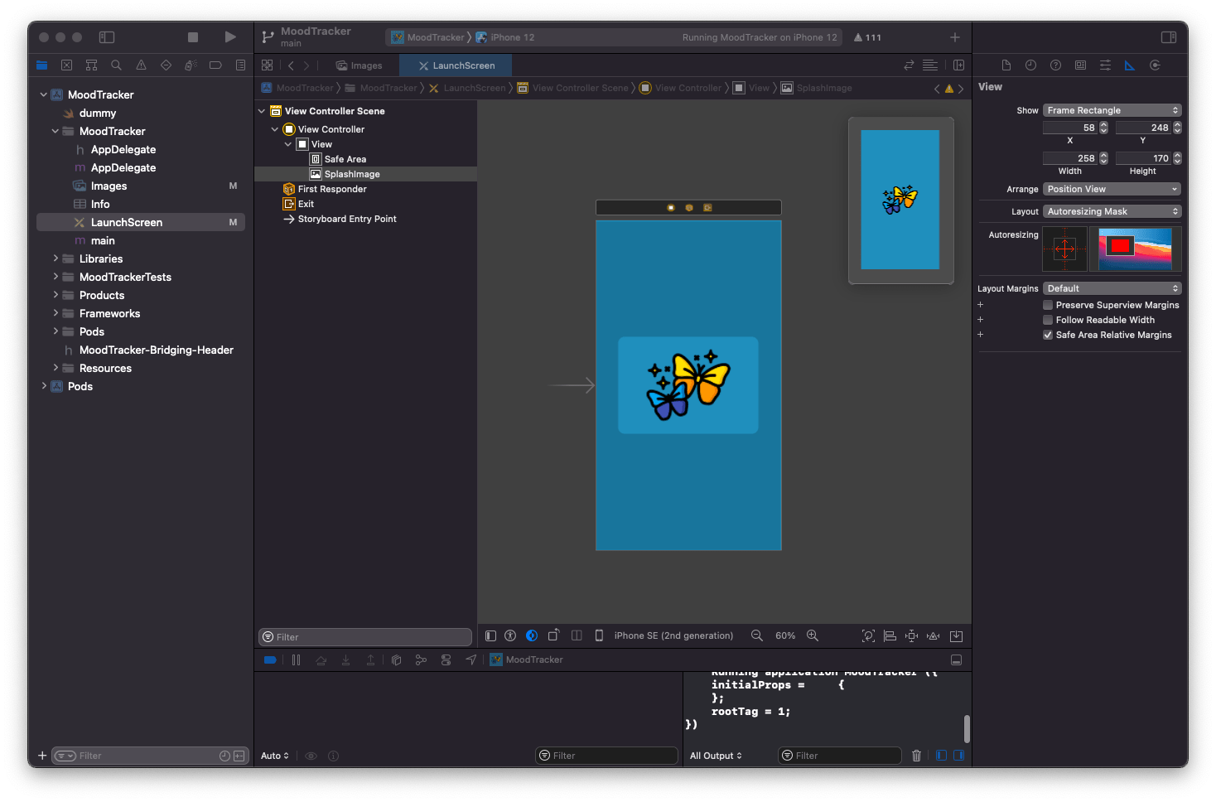Open the Help inspector question mark icon
The image size is (1216, 802).
coord(1055,65)
